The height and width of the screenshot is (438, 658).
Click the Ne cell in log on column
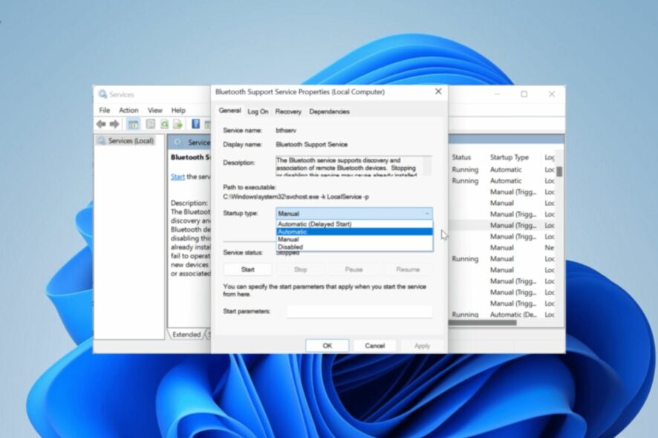click(x=550, y=247)
